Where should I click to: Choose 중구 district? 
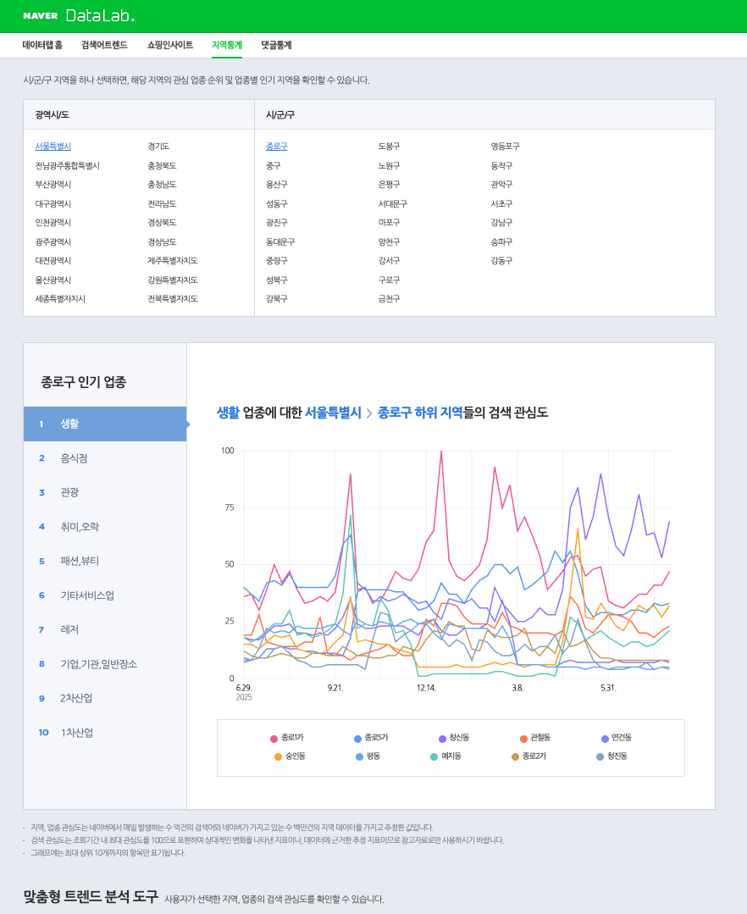pos(274,165)
